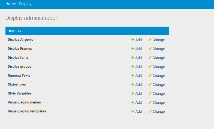Open the Display groups model link

tap(19, 67)
